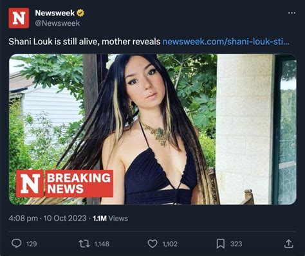Like the tweet with heart icon

(x=152, y=244)
